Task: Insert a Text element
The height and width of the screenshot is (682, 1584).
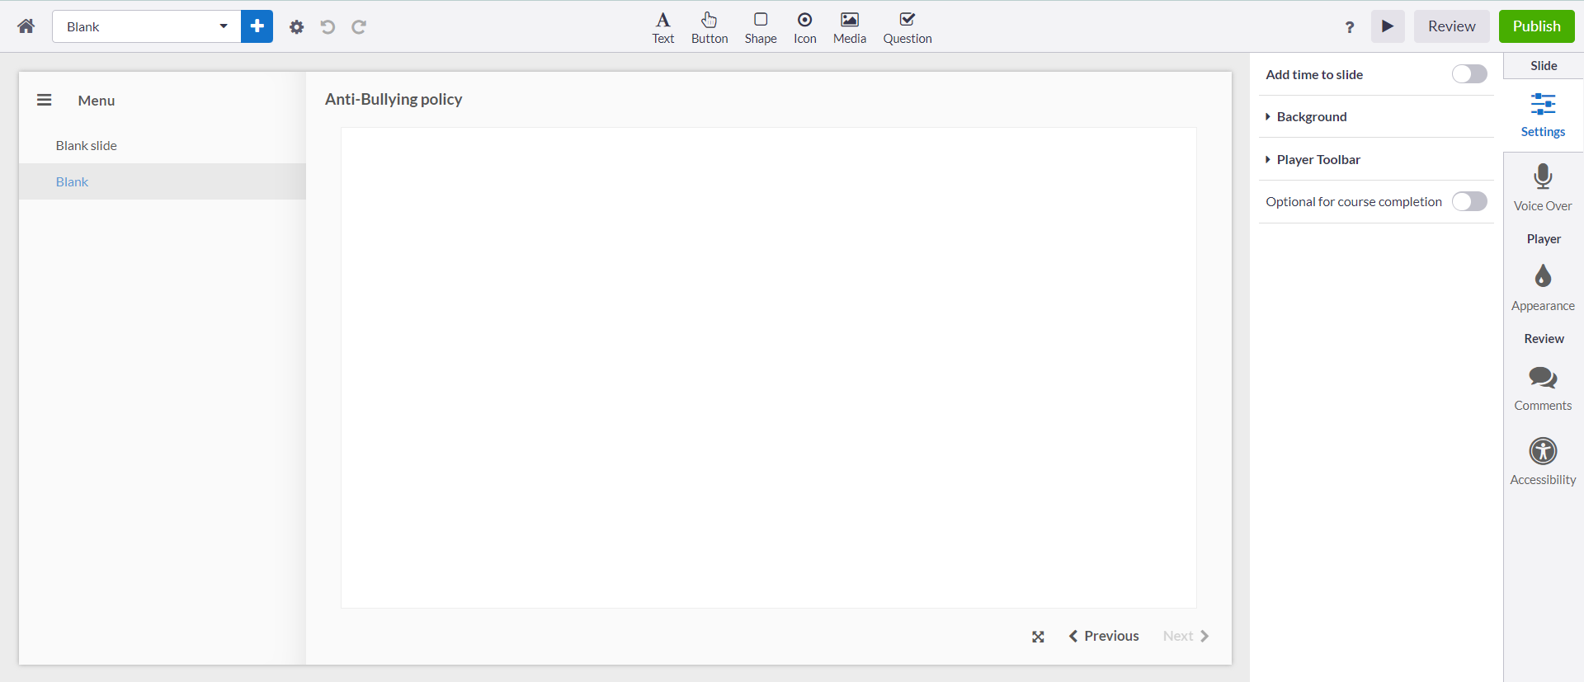Action: tap(663, 28)
